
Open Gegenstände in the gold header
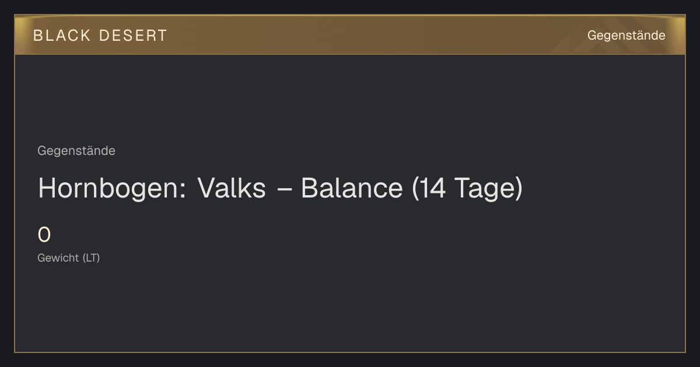tap(626, 36)
